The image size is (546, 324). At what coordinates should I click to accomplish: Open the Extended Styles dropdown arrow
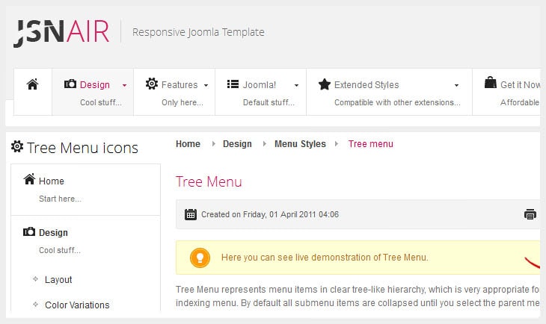point(456,85)
